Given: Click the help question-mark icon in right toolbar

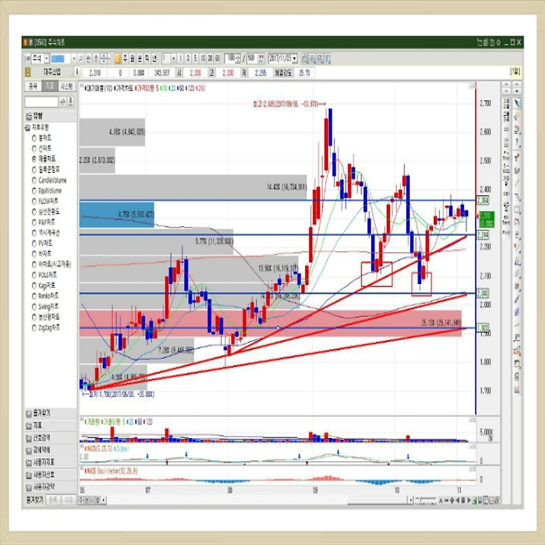Looking at the screenshot, I should 517,142.
